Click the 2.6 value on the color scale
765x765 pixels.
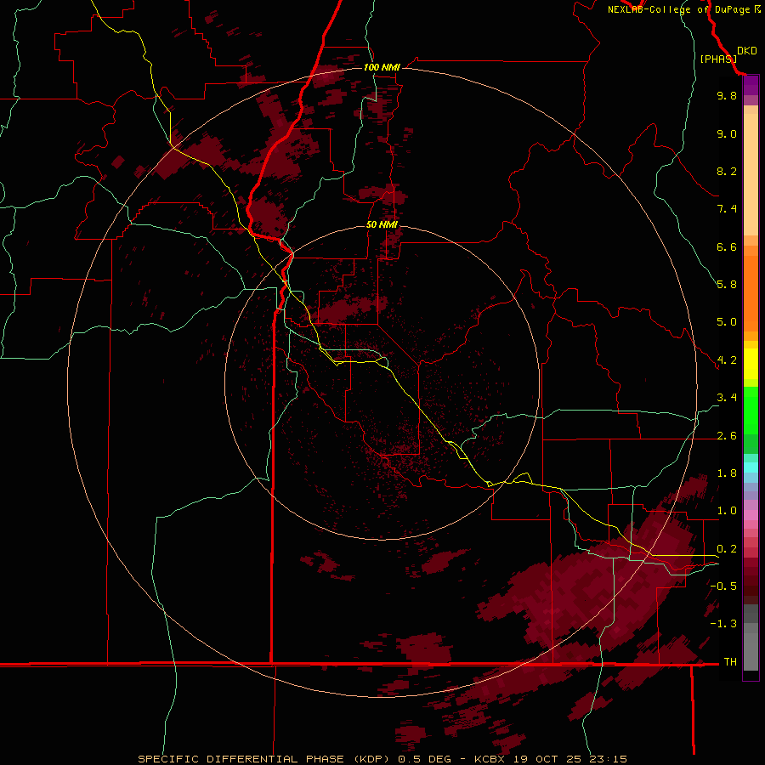tap(727, 436)
